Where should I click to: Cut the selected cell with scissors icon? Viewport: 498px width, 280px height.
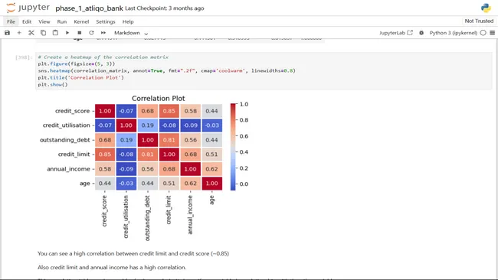coord(31,33)
